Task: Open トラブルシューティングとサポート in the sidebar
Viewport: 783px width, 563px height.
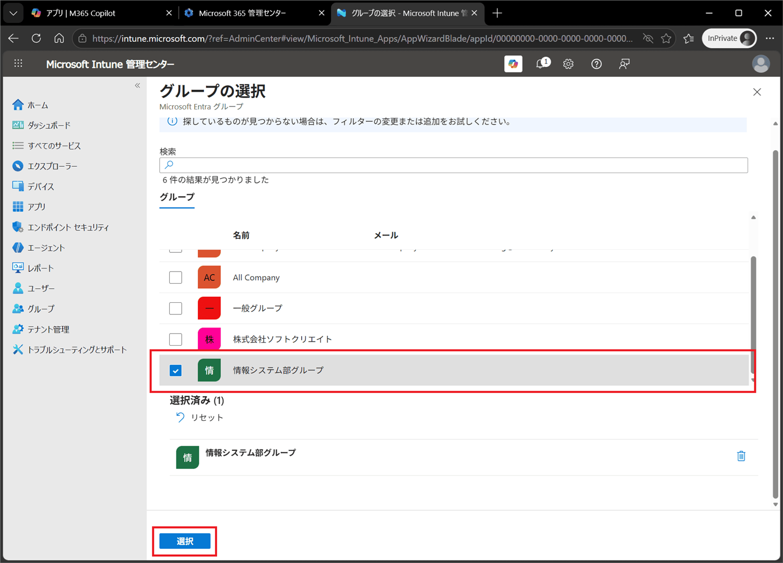Action: [77, 350]
